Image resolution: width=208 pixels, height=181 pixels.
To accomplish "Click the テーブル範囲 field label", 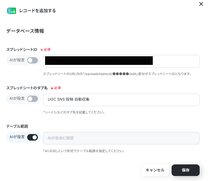I will pos(17,126).
